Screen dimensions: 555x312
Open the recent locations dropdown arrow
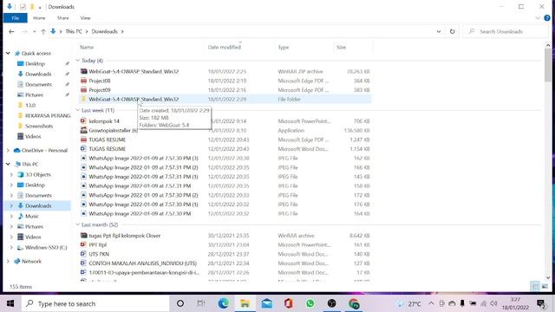[35, 31]
